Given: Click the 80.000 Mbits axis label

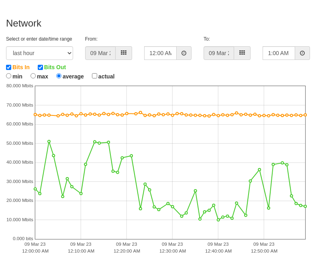Looking at the screenshot, I should coord(20,86).
